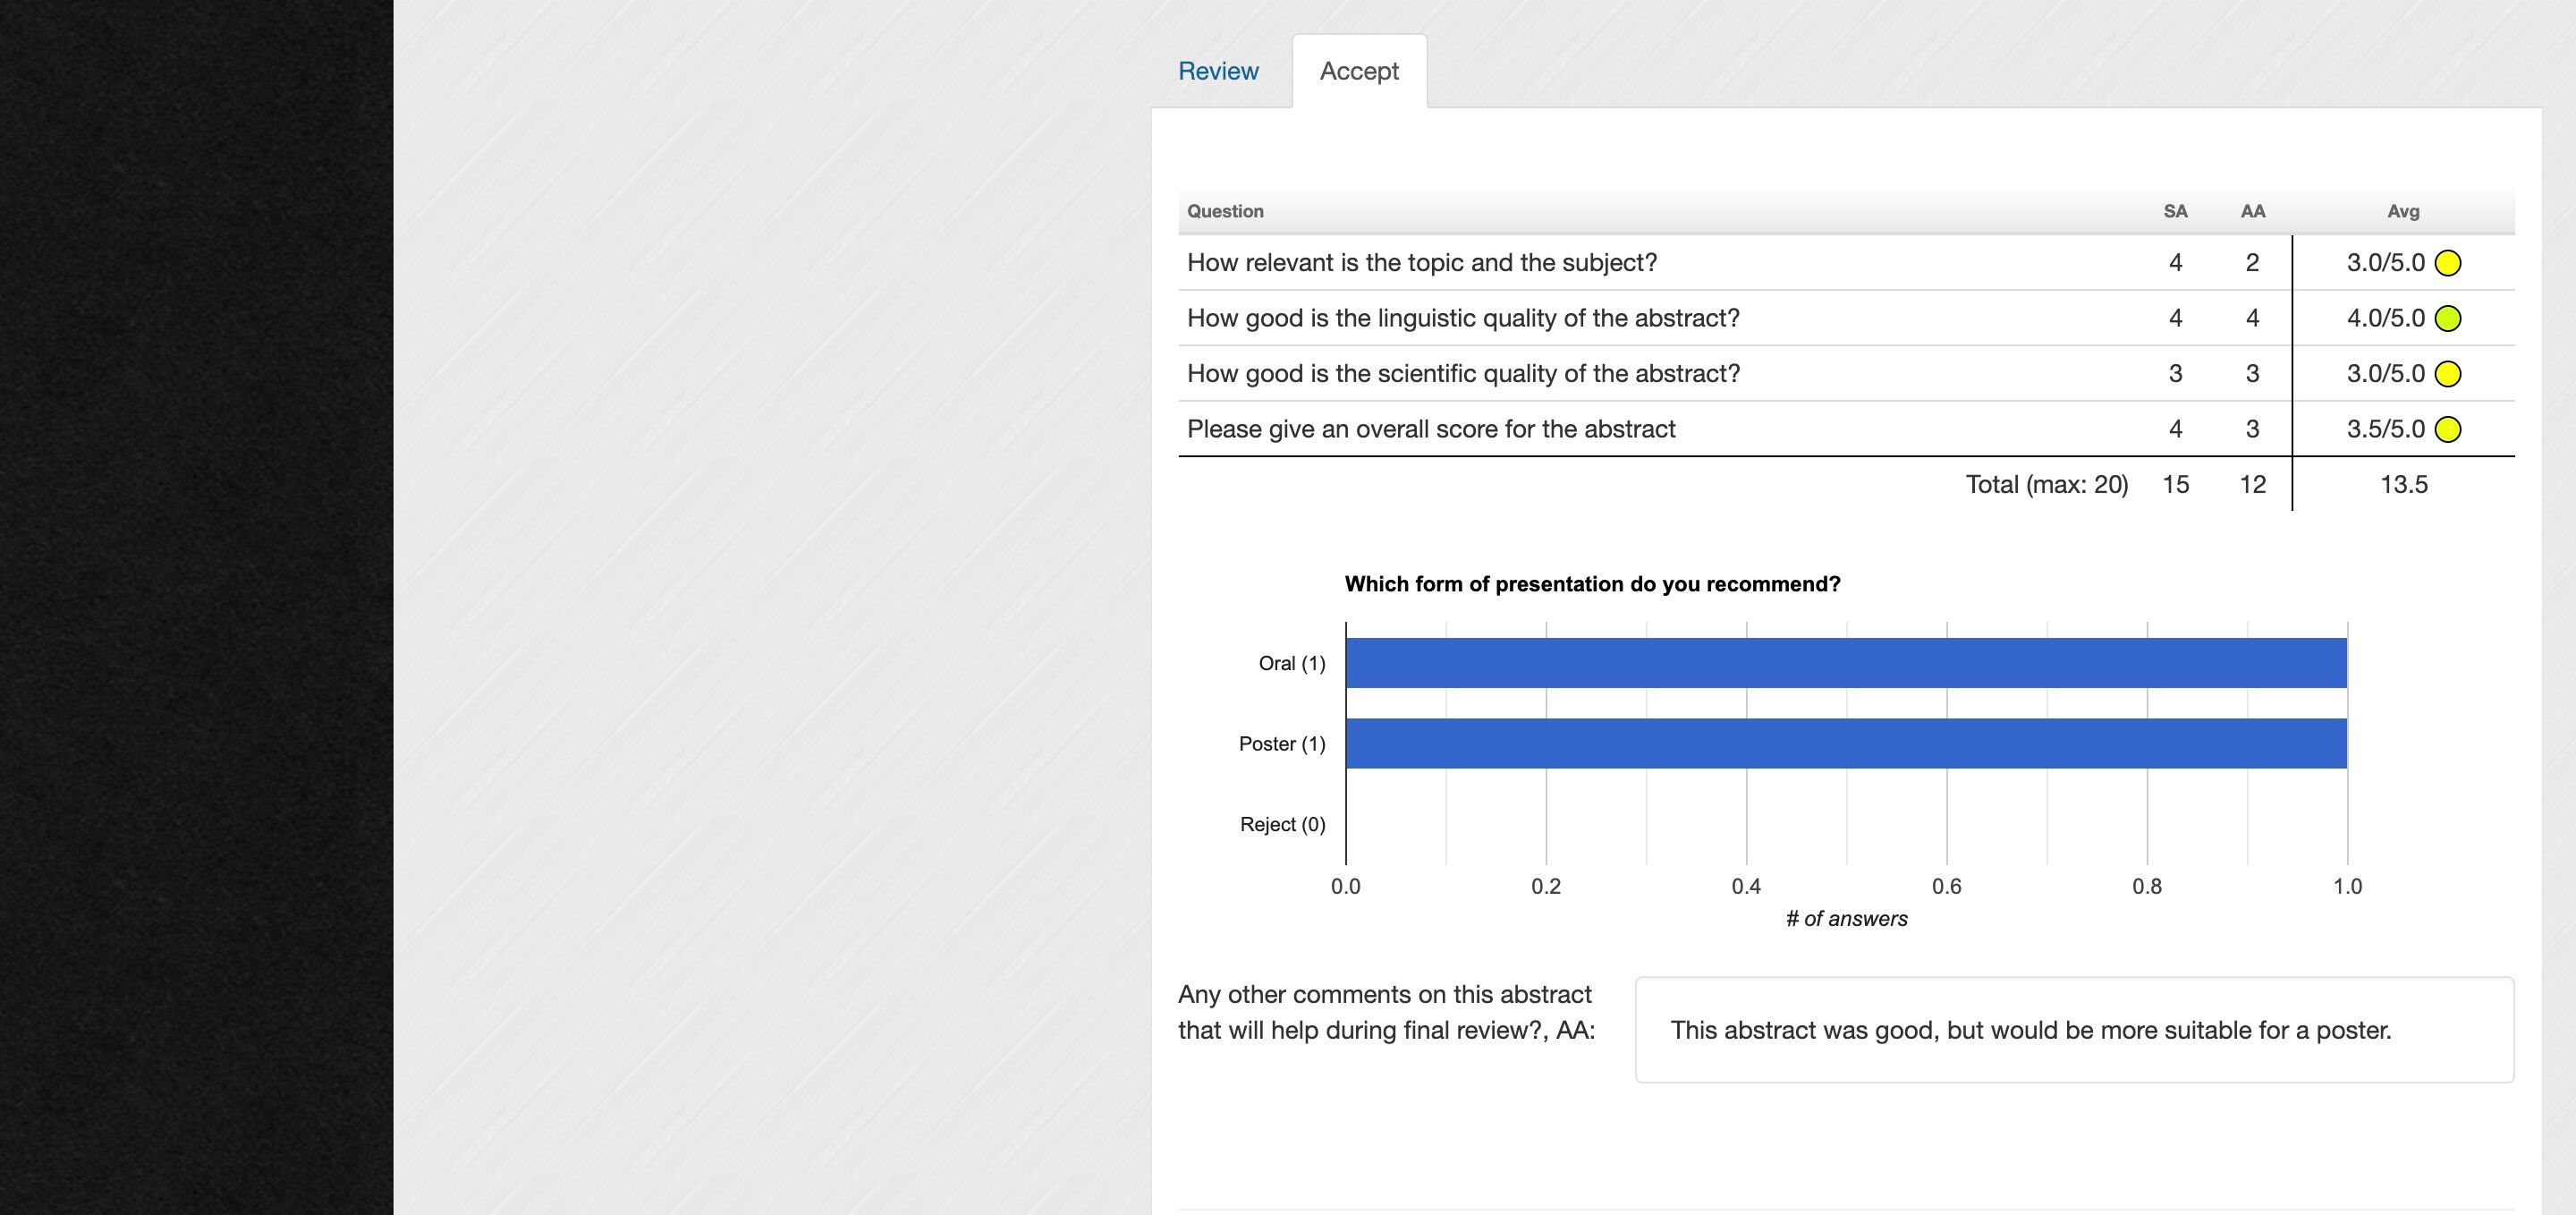2576x1215 pixels.
Task: Click the presentation form chart title
Action: click(1592, 584)
